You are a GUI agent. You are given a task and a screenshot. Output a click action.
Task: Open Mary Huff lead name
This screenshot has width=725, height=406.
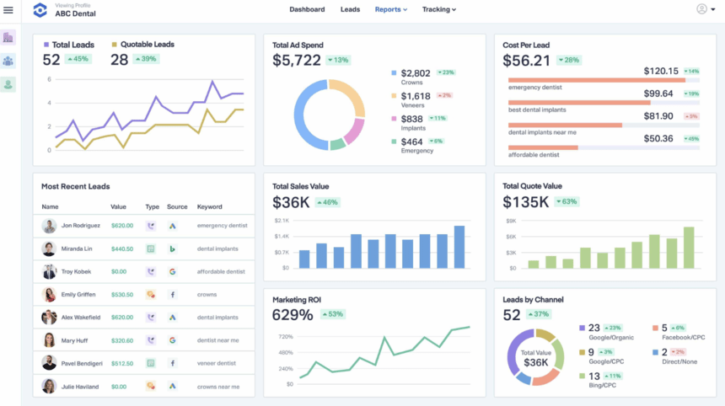pos(74,340)
